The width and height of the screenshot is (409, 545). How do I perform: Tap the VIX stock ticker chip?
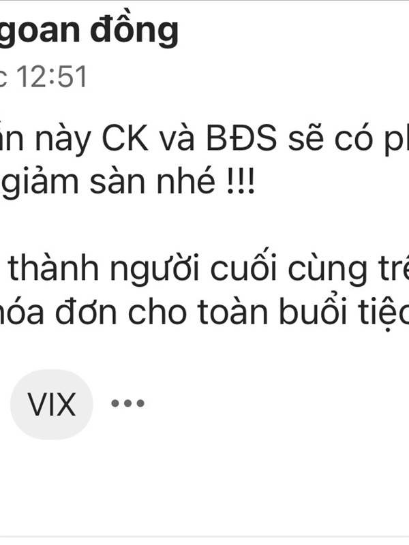point(52,405)
